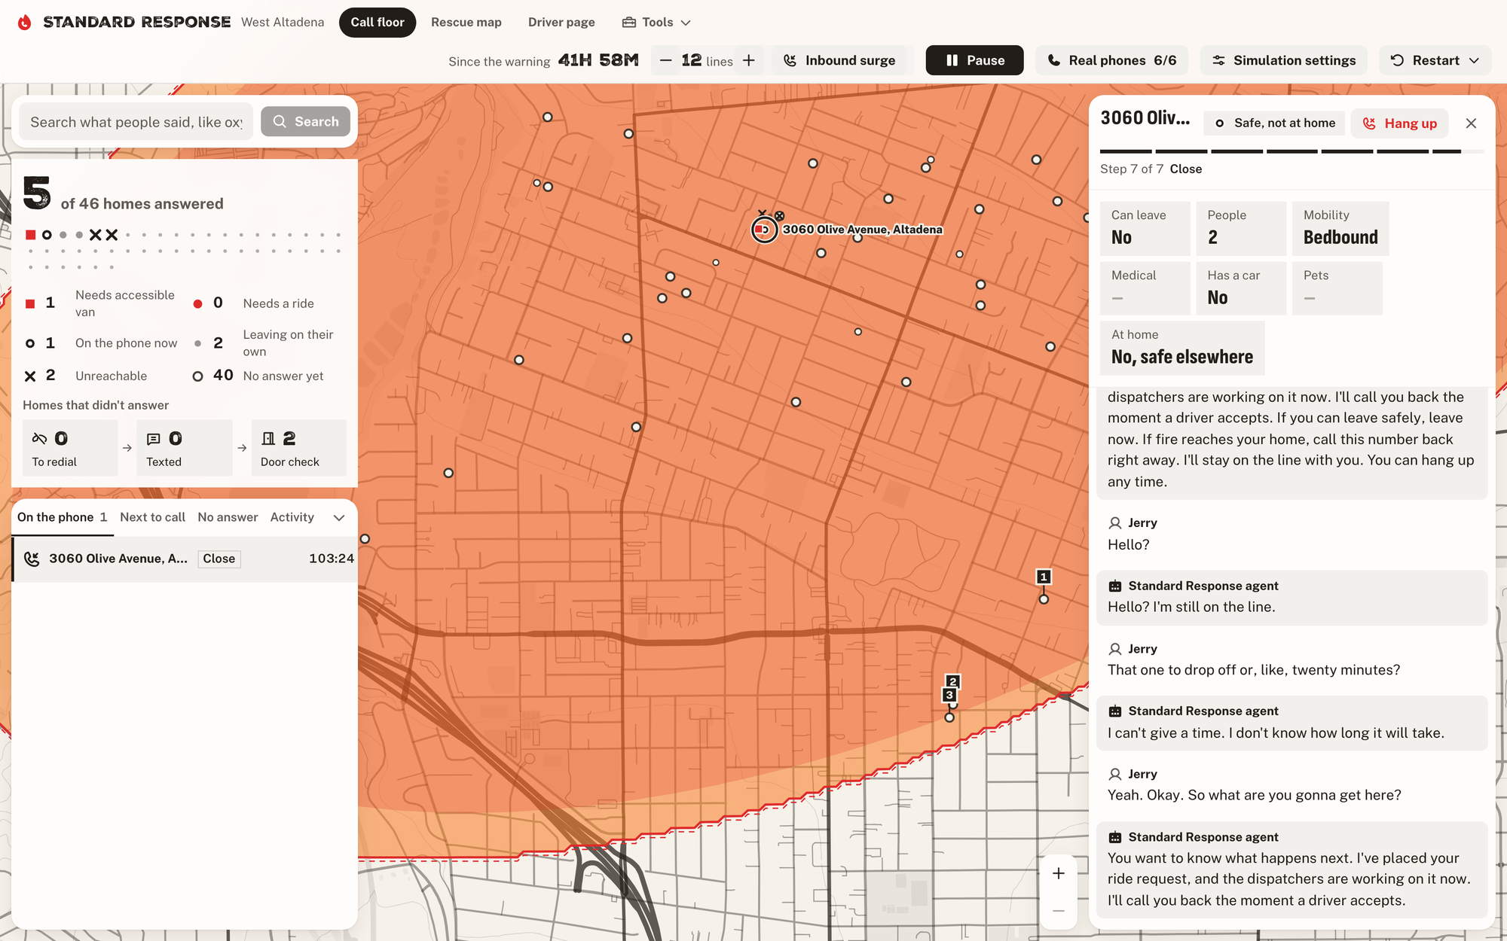Click the Unreachable legend entry
This screenshot has width=1507, height=941.
click(x=85, y=376)
